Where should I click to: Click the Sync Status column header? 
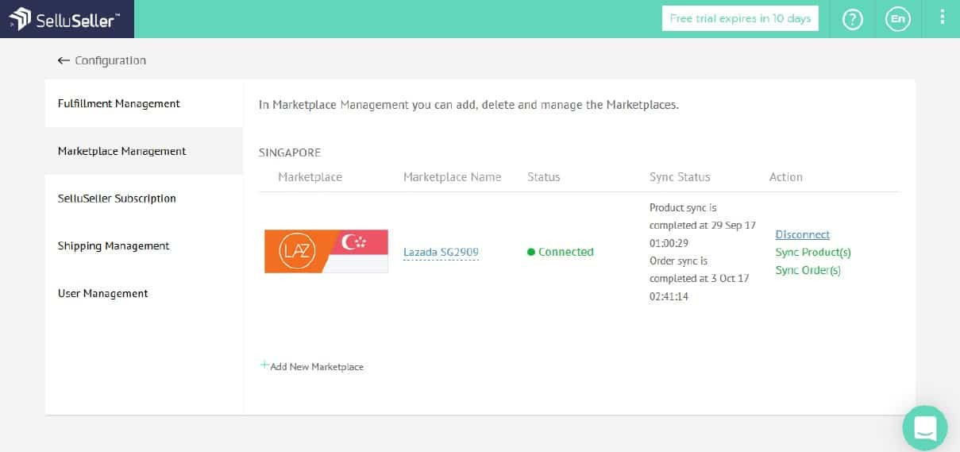click(x=680, y=177)
